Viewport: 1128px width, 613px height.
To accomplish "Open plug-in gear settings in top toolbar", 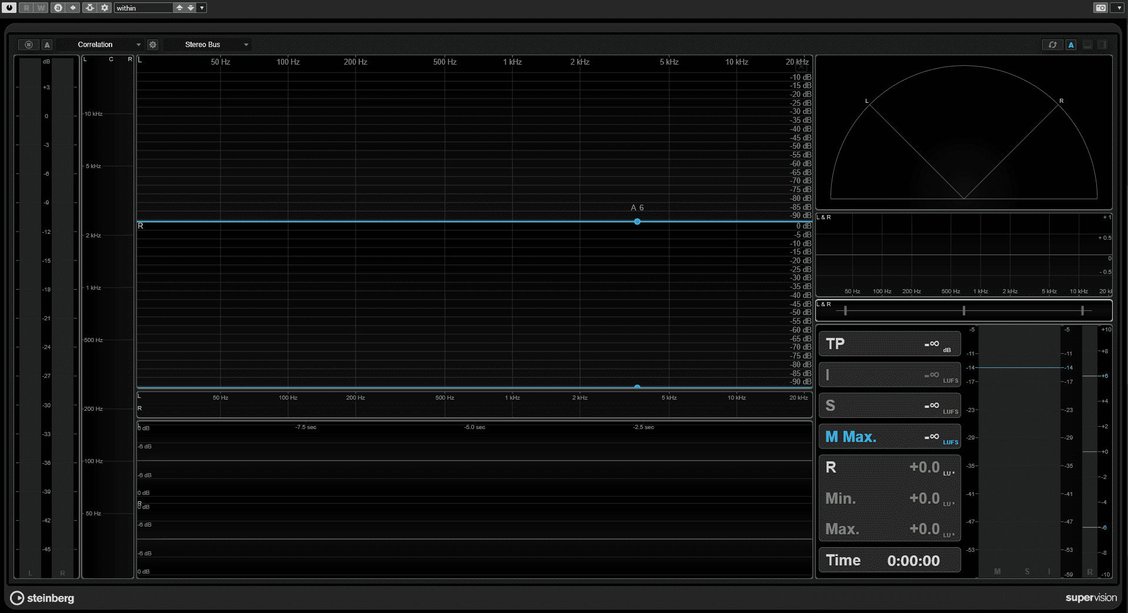I will pos(105,8).
